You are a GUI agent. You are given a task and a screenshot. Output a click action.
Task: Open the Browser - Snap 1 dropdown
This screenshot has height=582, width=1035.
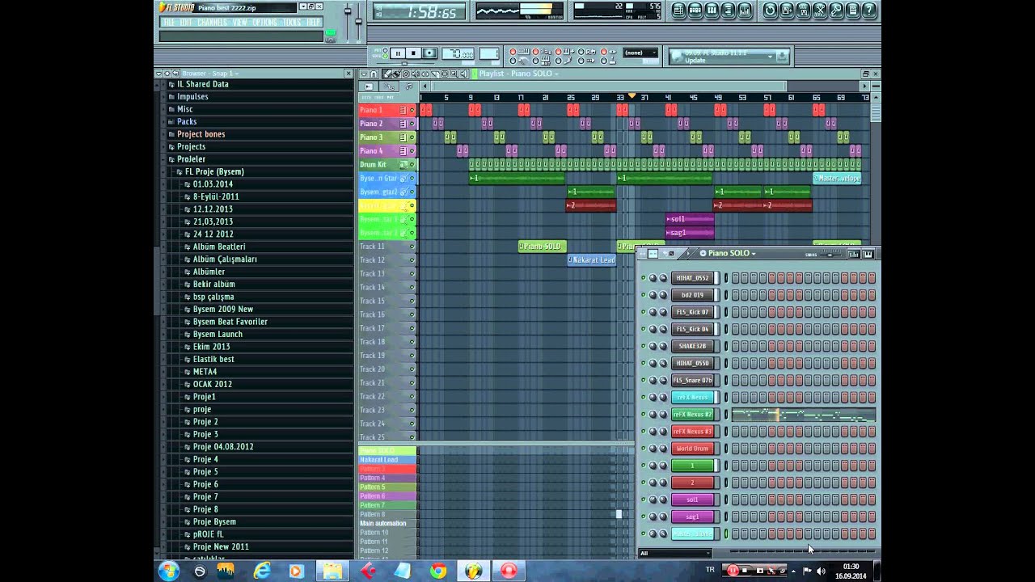(x=209, y=74)
